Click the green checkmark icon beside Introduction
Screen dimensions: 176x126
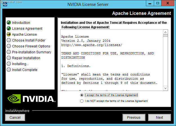pyautogui.click(x=9, y=23)
